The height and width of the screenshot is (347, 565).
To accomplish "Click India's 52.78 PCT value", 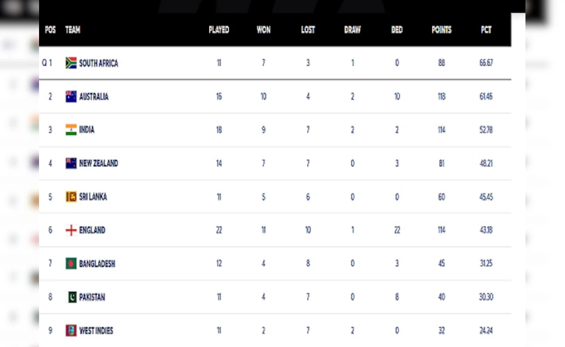I will [486, 130].
